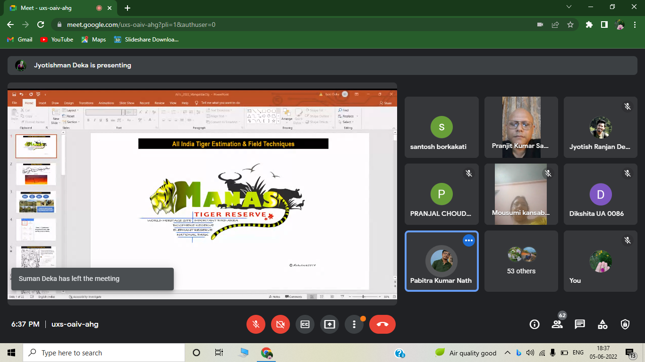
Task: Click Jyotishman Deka is presenting banner
Action: click(322, 66)
